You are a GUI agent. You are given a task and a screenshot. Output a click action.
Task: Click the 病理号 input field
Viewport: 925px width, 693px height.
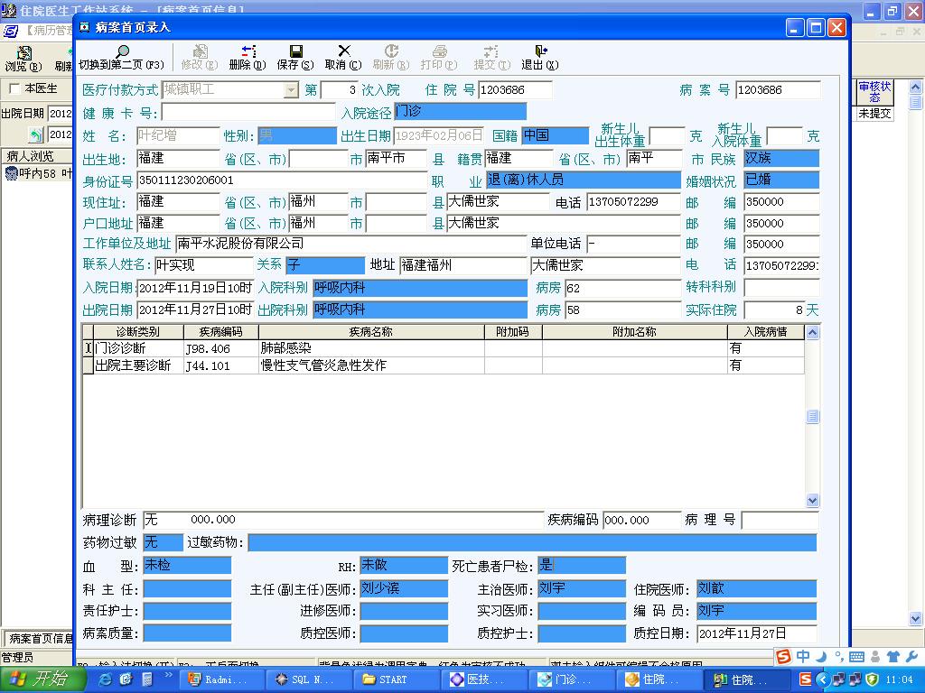click(x=780, y=521)
